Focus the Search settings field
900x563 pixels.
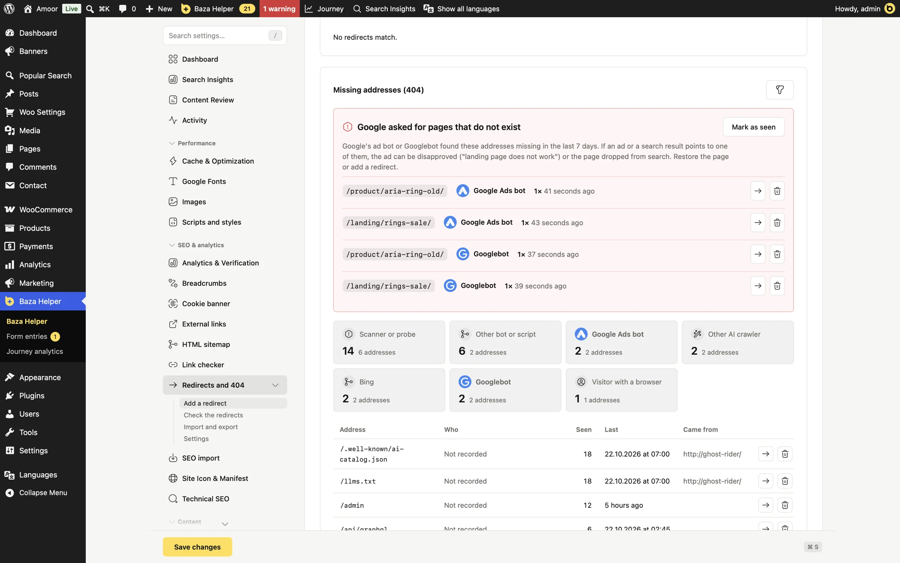pos(225,35)
